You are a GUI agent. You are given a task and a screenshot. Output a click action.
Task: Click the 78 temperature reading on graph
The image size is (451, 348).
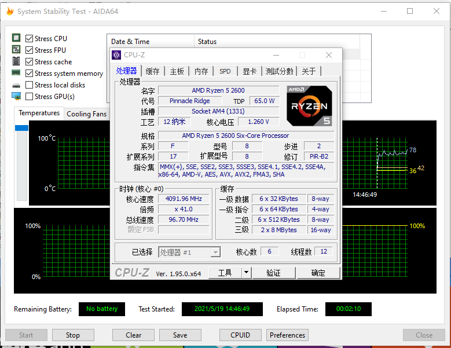point(413,150)
